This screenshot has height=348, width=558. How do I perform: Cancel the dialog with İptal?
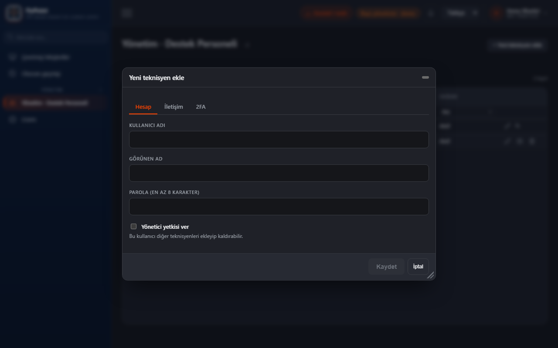[x=418, y=267]
